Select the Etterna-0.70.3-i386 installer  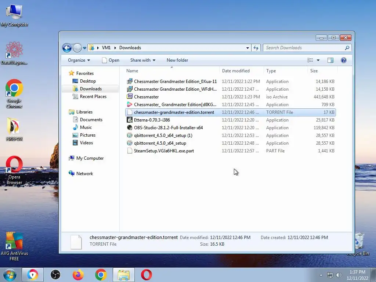pyautogui.click(x=230, y=120)
